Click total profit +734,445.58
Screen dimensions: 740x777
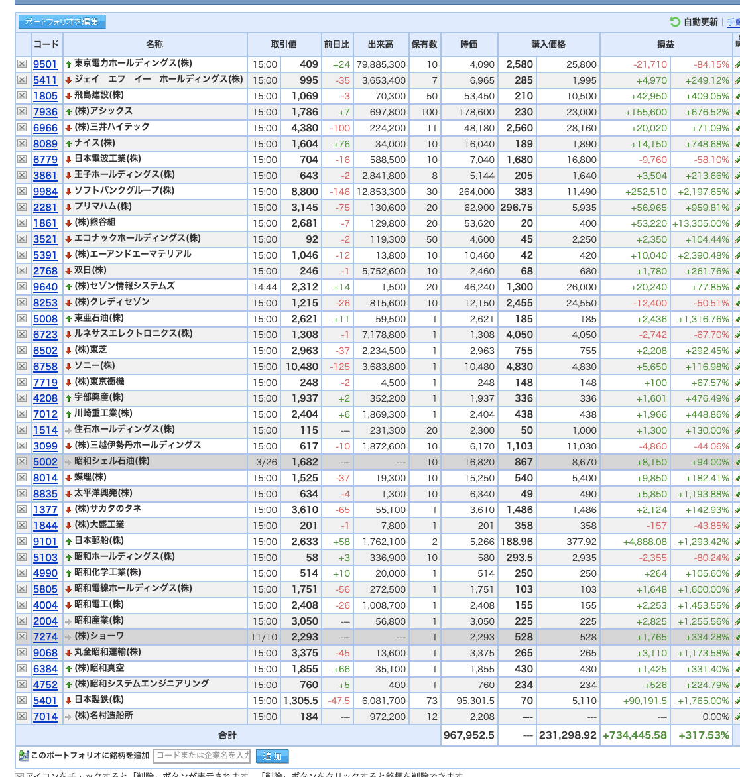(635, 735)
